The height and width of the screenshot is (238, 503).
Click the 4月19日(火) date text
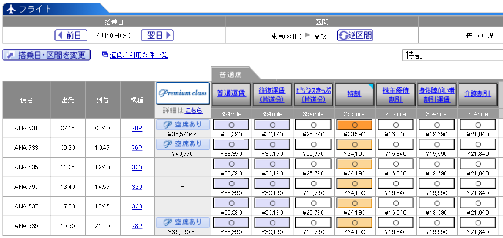click(114, 36)
